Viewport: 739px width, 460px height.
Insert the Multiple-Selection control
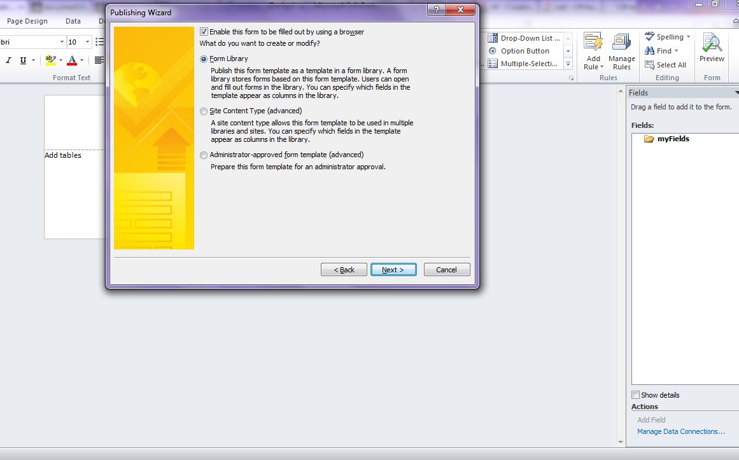pyautogui.click(x=523, y=64)
